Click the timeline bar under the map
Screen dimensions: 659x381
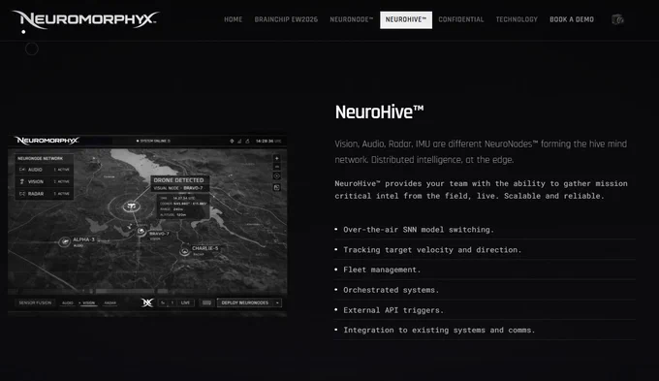pos(147,291)
